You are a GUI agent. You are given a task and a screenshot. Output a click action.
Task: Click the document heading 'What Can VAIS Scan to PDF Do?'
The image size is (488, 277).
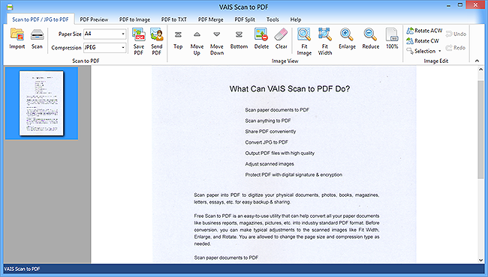[290, 89]
